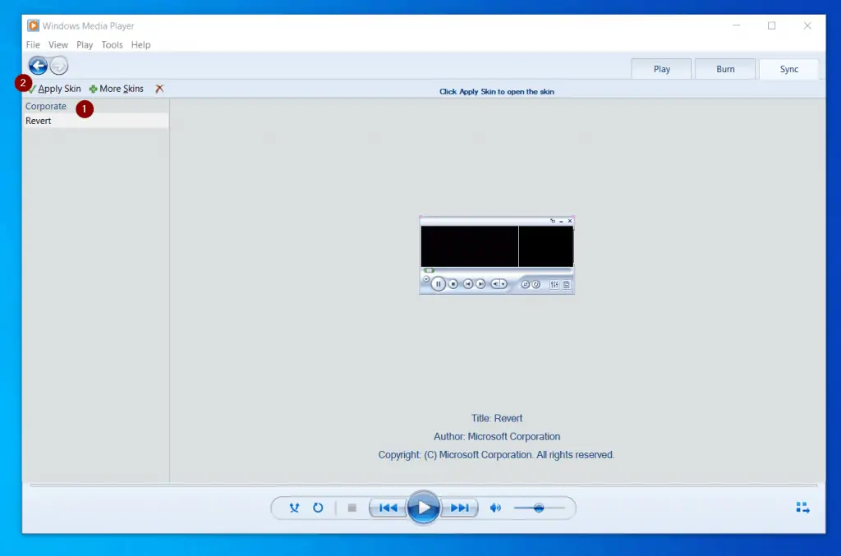Skip to the next track

pyautogui.click(x=460, y=508)
